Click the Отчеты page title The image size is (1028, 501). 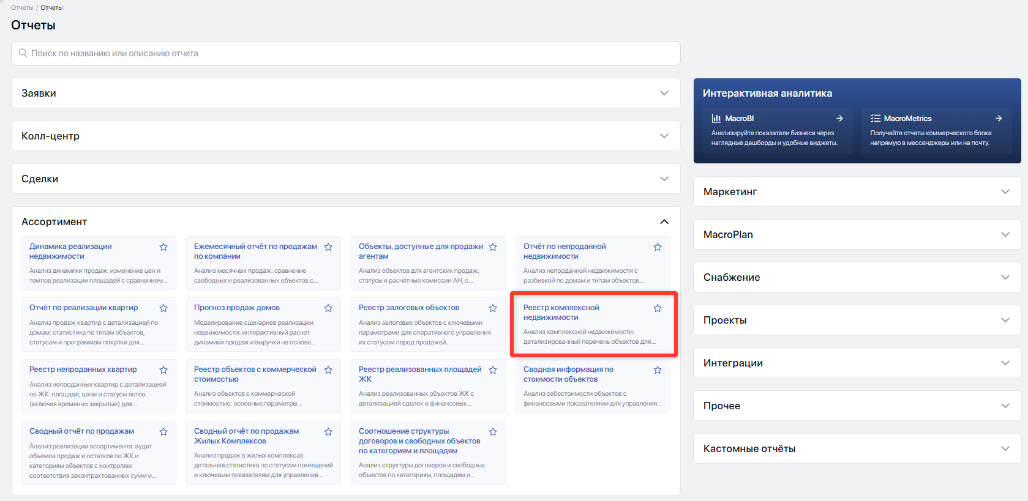click(x=33, y=25)
